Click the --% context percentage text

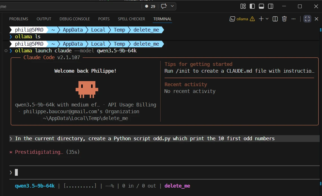point(110,186)
